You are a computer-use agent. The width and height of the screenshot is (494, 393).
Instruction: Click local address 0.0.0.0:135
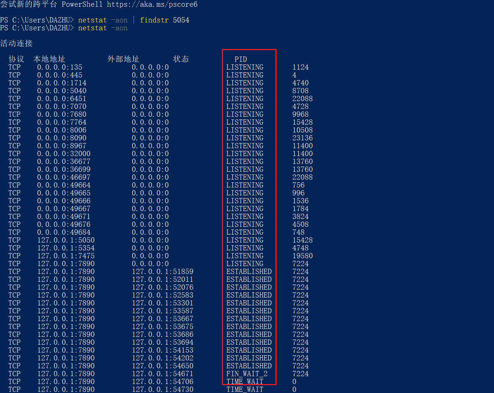[x=60, y=67]
